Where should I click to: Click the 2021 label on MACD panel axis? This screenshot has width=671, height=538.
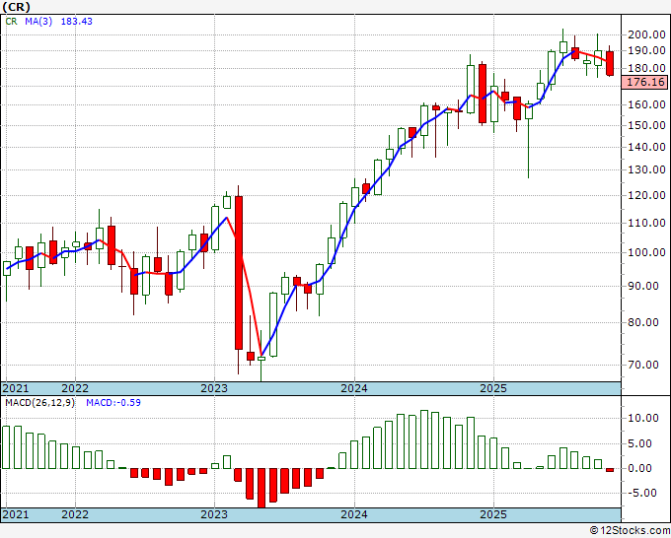click(x=16, y=514)
